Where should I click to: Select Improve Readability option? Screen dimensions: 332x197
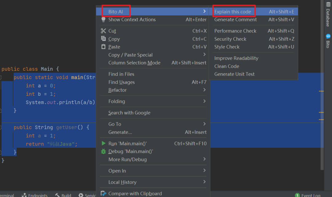pyautogui.click(x=253, y=58)
